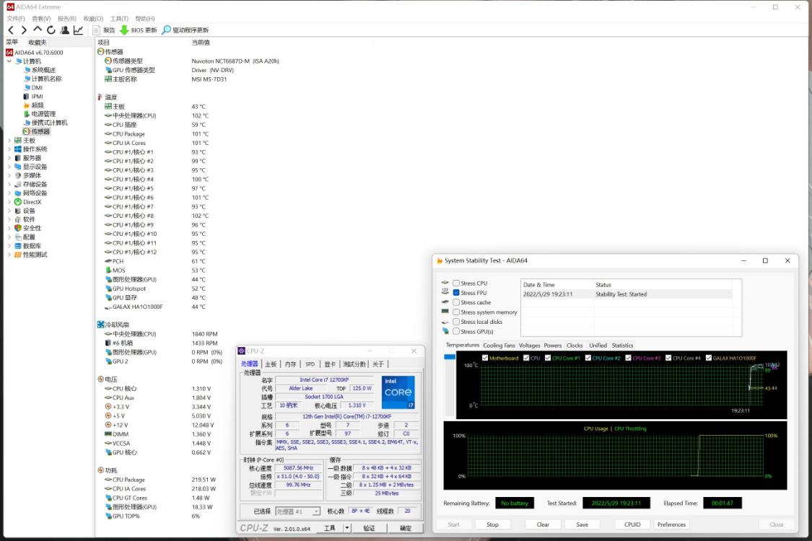Click the refresh icon in AIDA64 toolbar
The image size is (812, 541).
coord(51,30)
